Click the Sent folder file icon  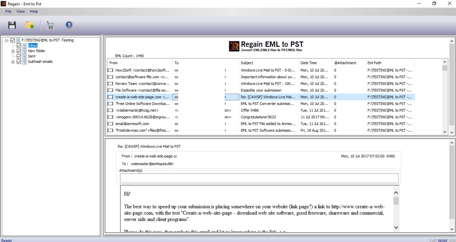click(25, 56)
